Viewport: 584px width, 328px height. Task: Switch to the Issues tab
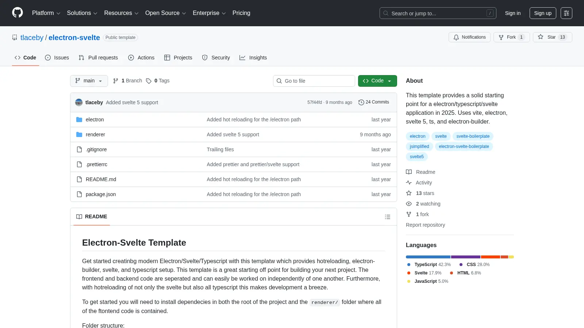coord(57,58)
